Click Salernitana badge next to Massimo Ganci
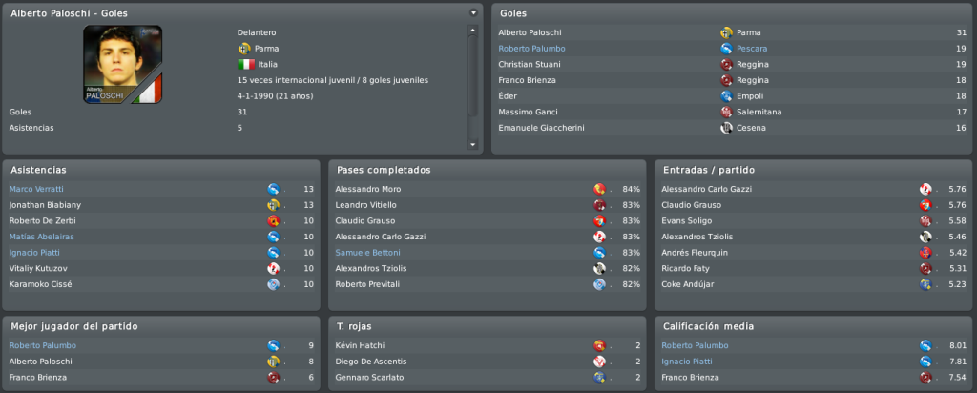 pyautogui.click(x=726, y=113)
